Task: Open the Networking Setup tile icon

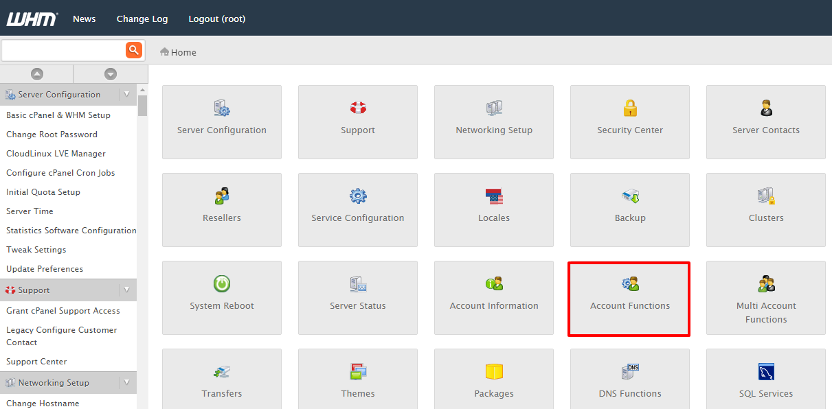Action: click(x=494, y=108)
